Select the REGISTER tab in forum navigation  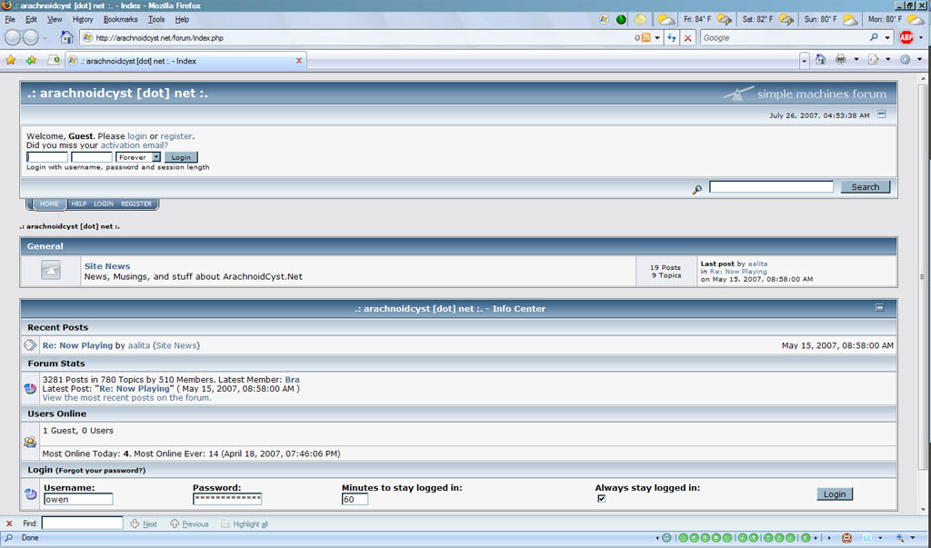pos(136,204)
